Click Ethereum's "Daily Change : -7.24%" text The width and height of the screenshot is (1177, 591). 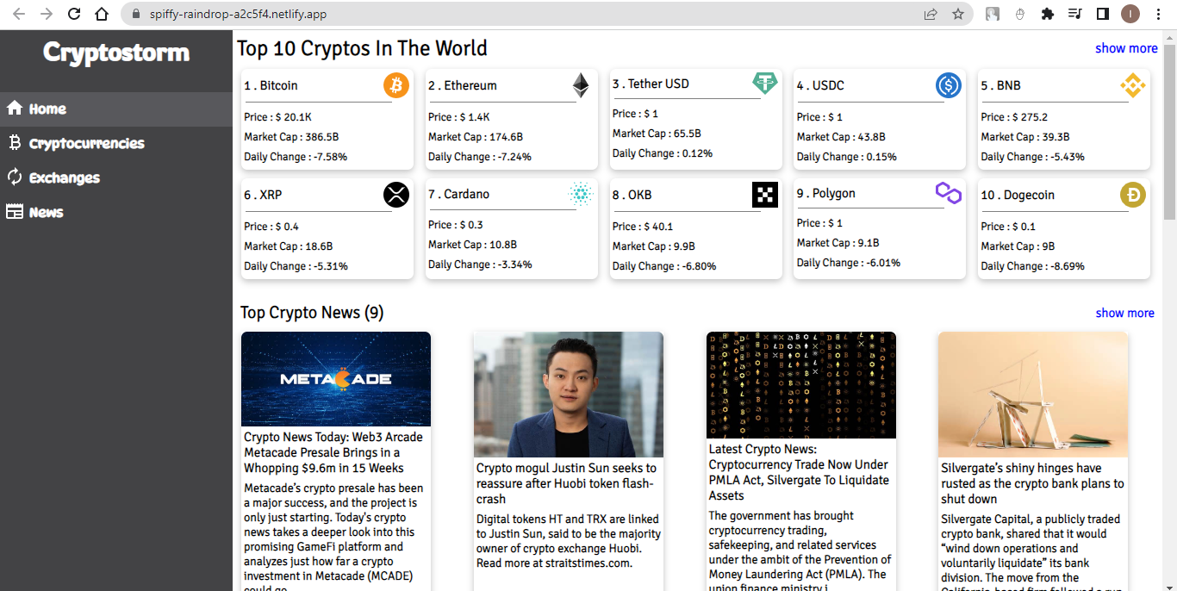click(480, 157)
